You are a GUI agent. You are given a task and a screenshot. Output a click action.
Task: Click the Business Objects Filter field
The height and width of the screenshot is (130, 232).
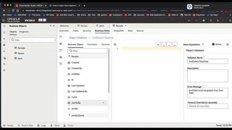pyautogui.click(x=32, y=40)
